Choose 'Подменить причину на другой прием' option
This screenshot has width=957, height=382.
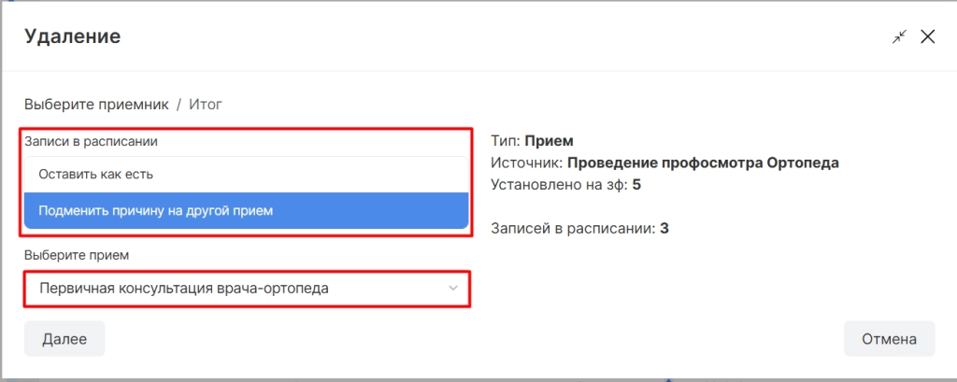pos(247,210)
